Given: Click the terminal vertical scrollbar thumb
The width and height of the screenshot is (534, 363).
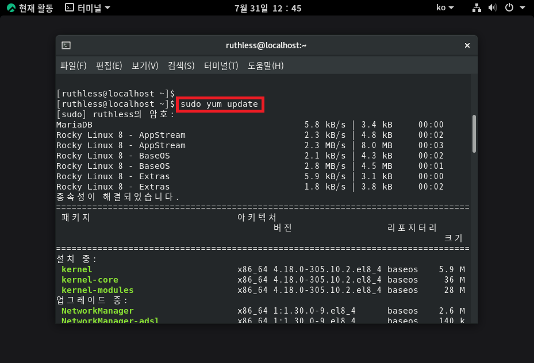Looking at the screenshot, I should [x=474, y=134].
